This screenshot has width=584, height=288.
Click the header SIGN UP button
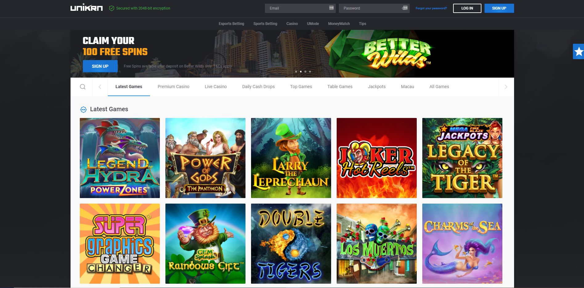click(499, 8)
